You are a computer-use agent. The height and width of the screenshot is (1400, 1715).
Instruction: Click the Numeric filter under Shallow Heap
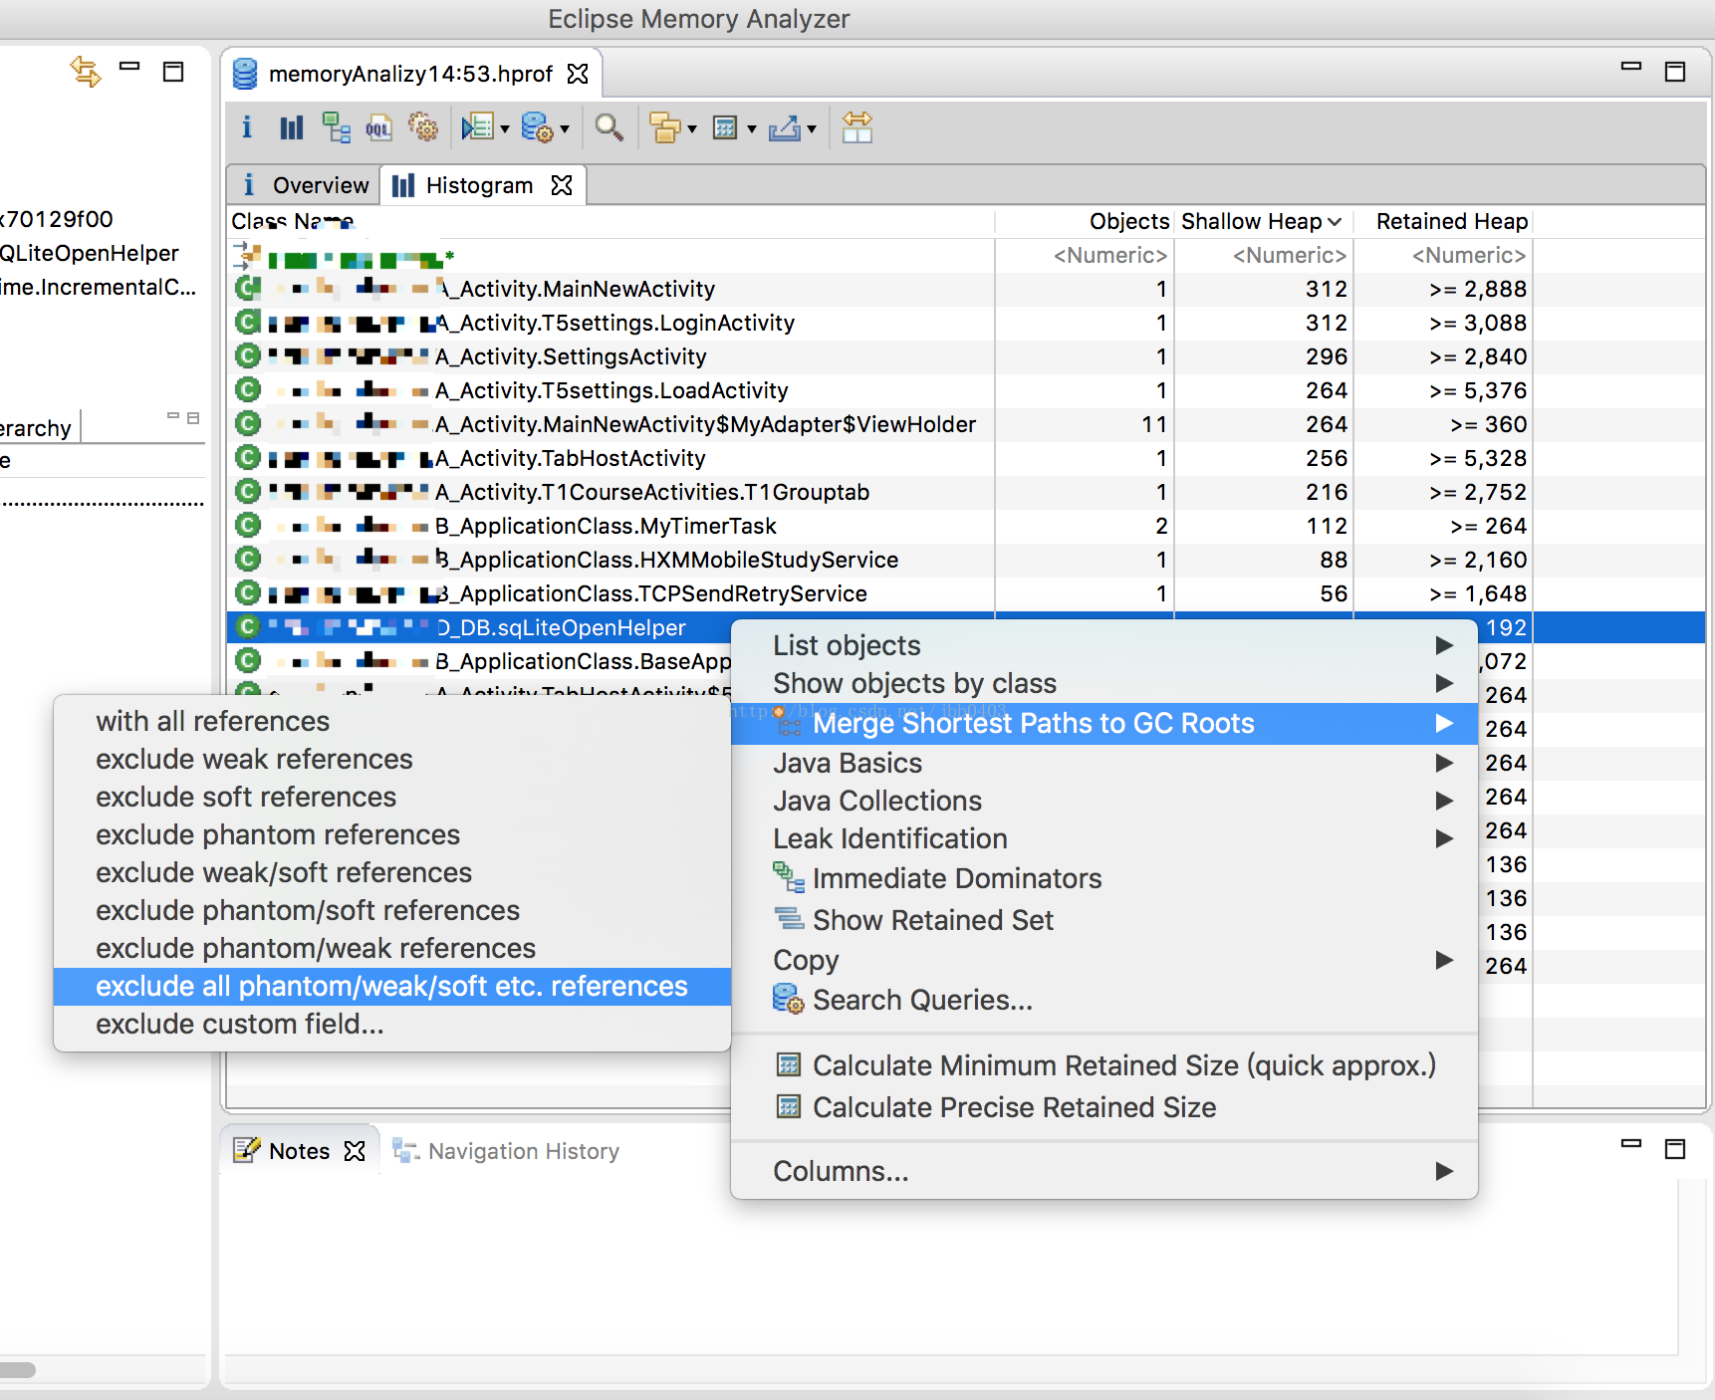coord(1289,255)
